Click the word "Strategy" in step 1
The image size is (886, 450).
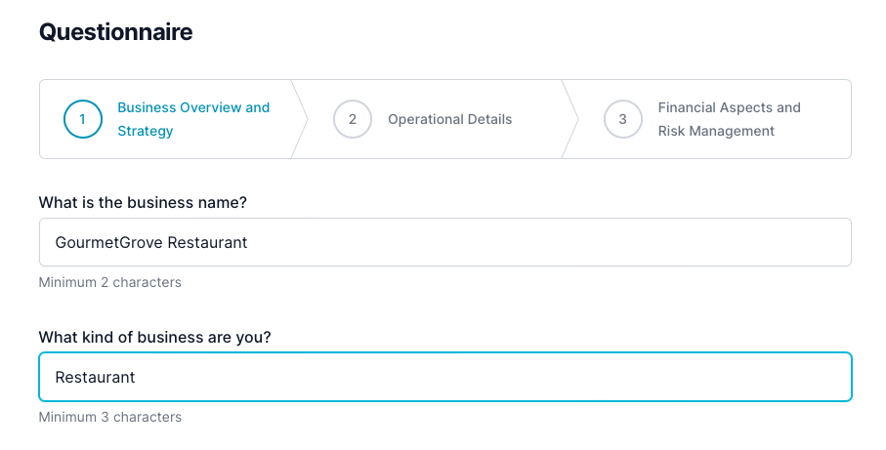[x=146, y=131]
